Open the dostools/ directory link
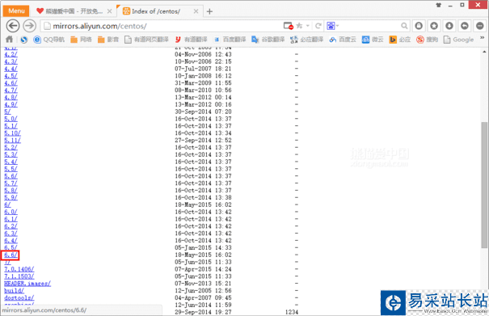The width and height of the screenshot is (489, 316). coord(19,298)
